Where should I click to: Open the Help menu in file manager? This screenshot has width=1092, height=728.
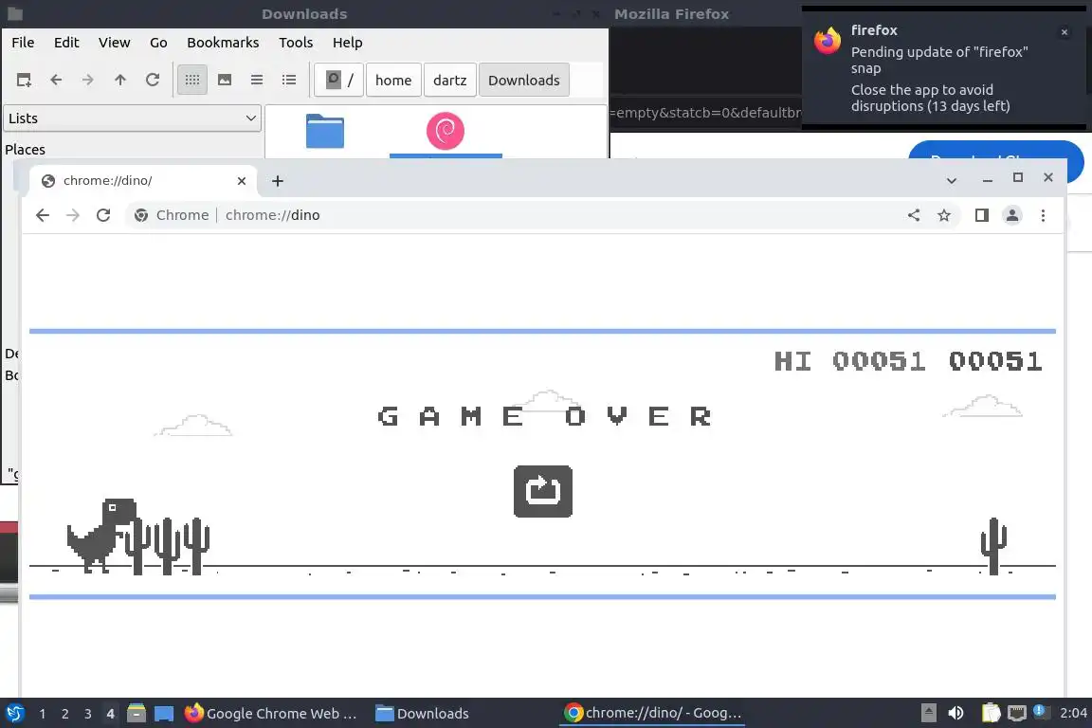point(347,43)
